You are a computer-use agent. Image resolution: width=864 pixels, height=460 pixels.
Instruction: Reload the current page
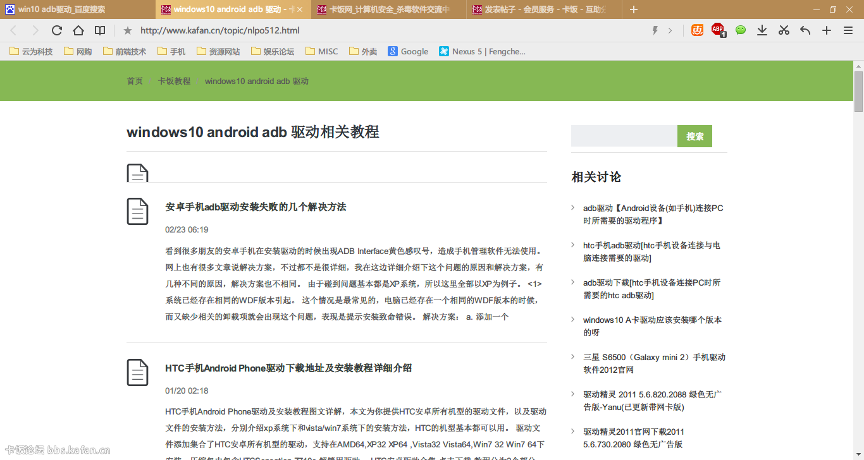[x=57, y=30]
